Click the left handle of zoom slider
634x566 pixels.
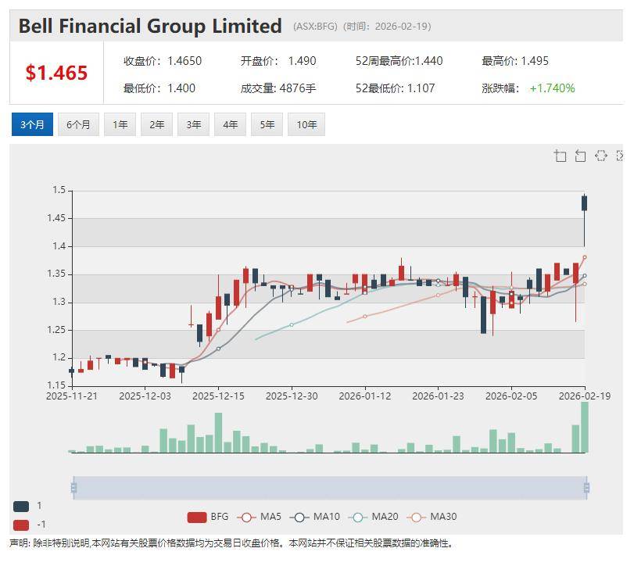tap(73, 488)
